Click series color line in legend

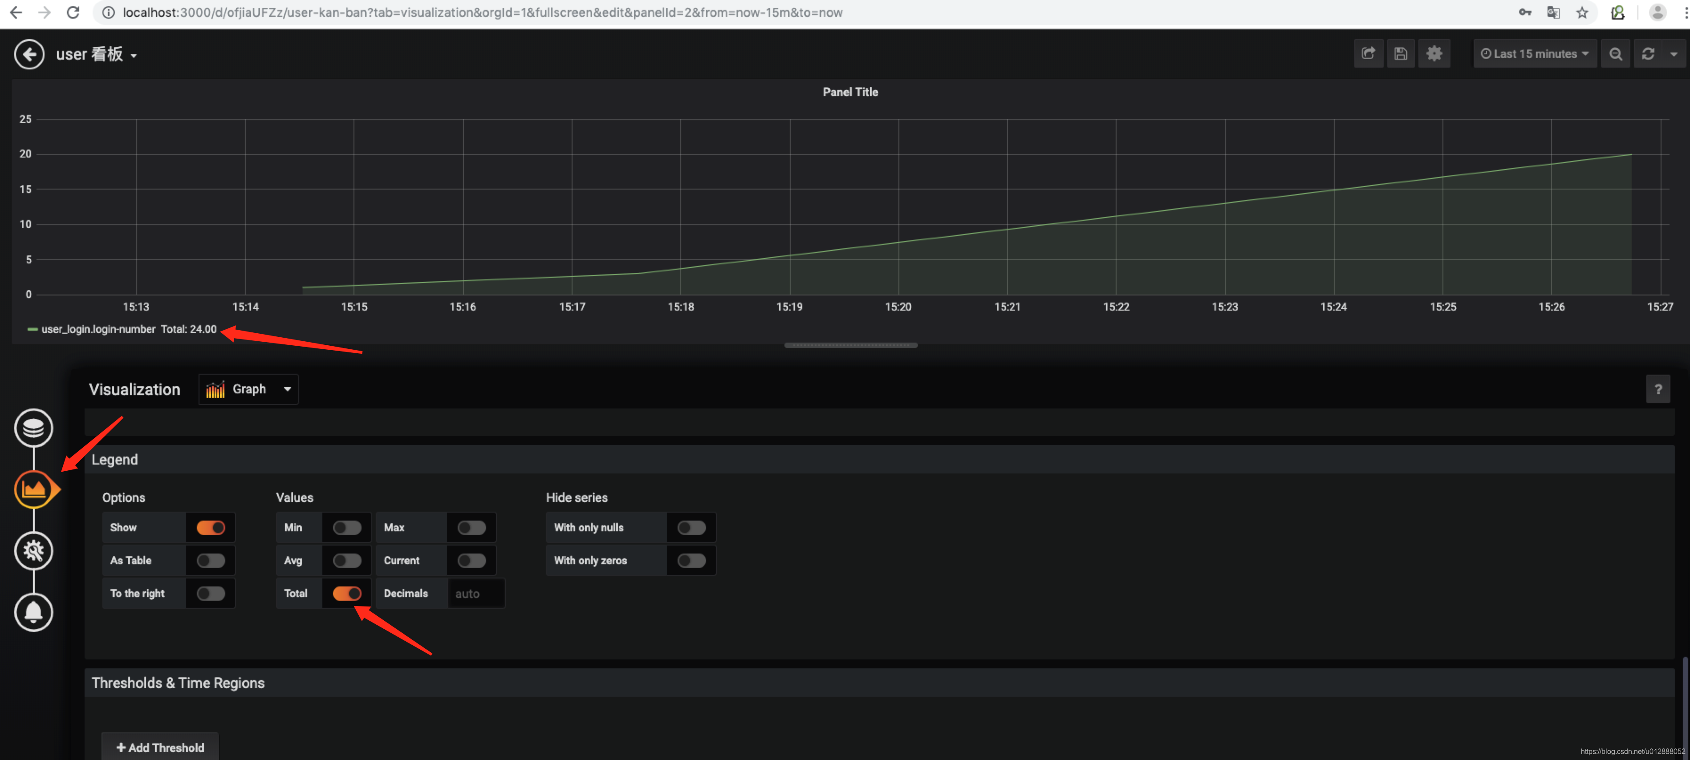(x=32, y=330)
